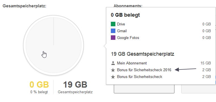
Task: Click the star icon beside Bonus für Sicherheitscheck
Action: tap(113, 77)
